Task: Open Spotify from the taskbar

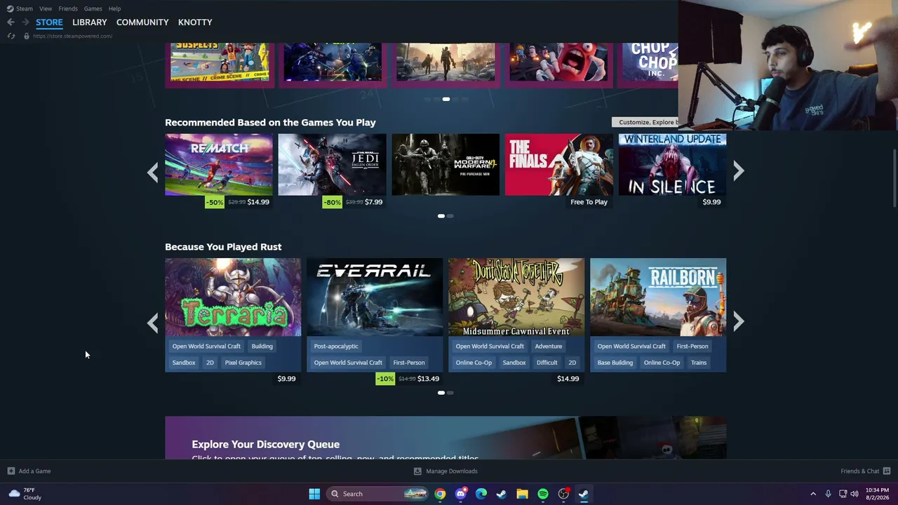Action: pyautogui.click(x=543, y=494)
